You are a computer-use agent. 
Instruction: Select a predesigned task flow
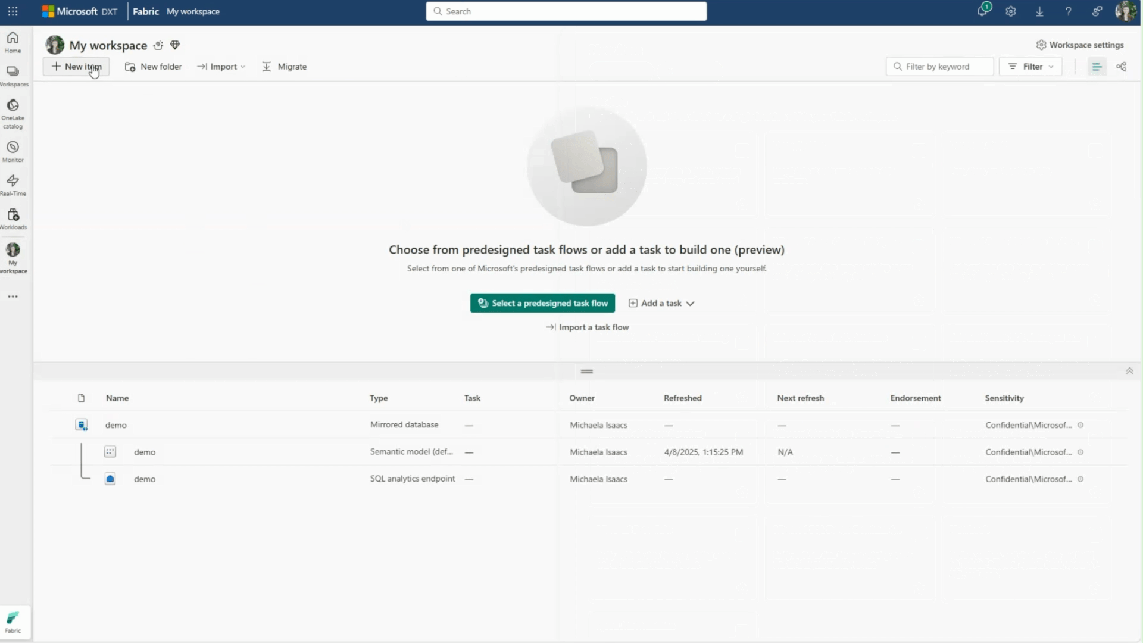[x=542, y=303]
